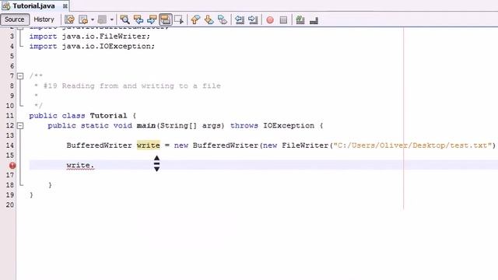Click 'IOException' in main method signature
The height and width of the screenshot is (280, 498).
tap(289, 125)
